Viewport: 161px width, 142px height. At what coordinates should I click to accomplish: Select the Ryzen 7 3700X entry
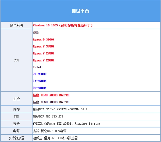[x=43, y=46]
